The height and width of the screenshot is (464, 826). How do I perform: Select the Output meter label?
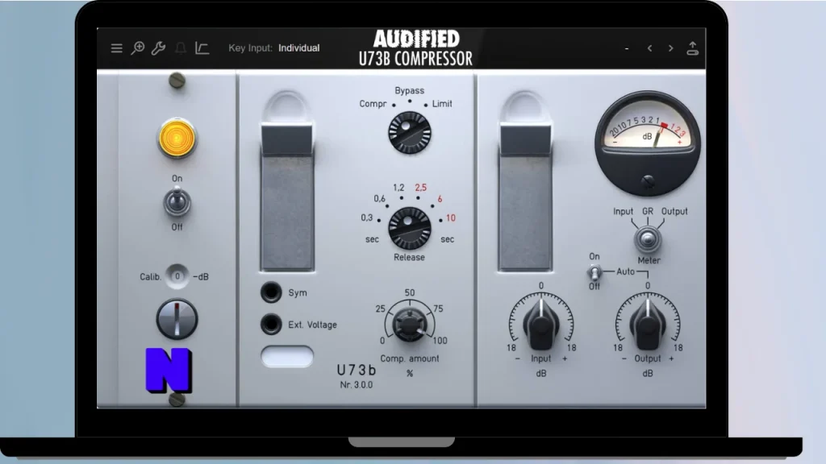point(674,212)
